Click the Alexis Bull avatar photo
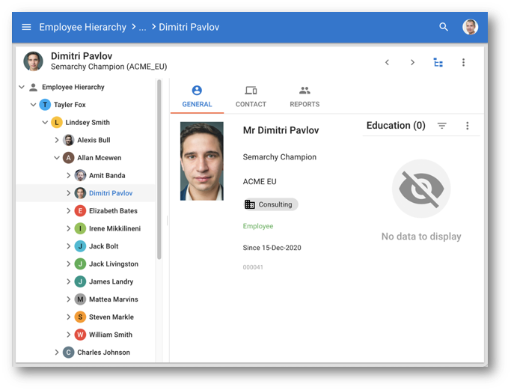This screenshot has width=511, height=390. tap(68, 140)
